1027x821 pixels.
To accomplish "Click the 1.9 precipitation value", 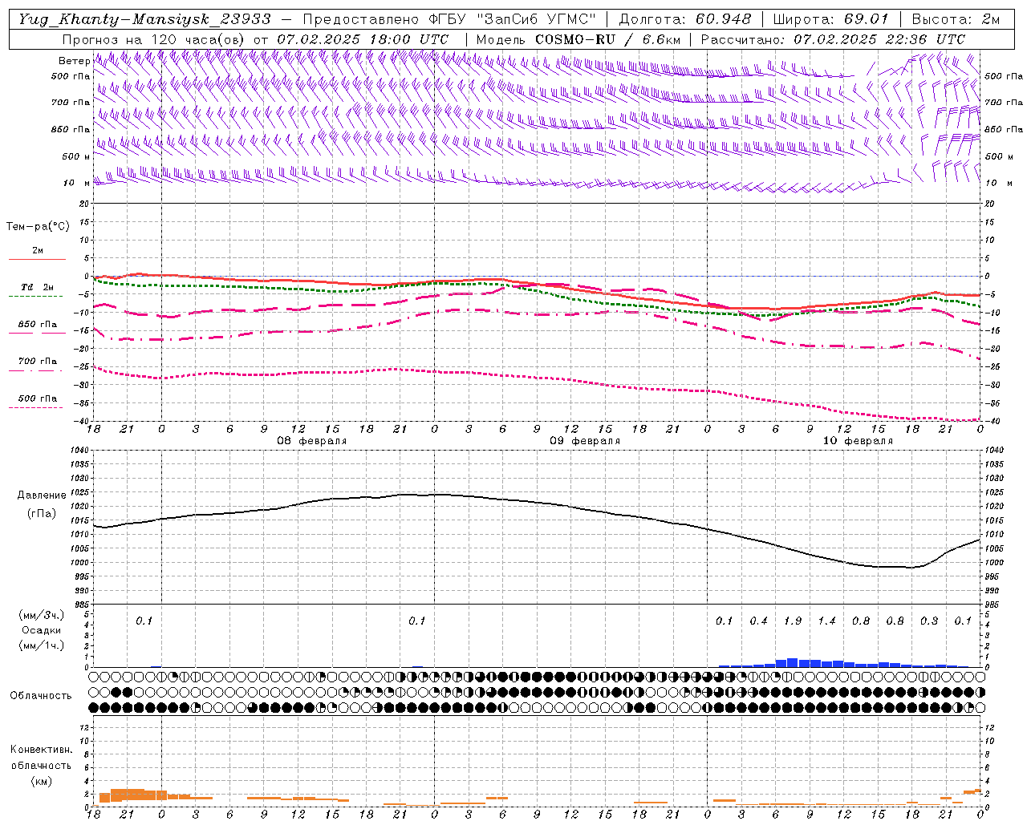I will pyautogui.click(x=793, y=621).
